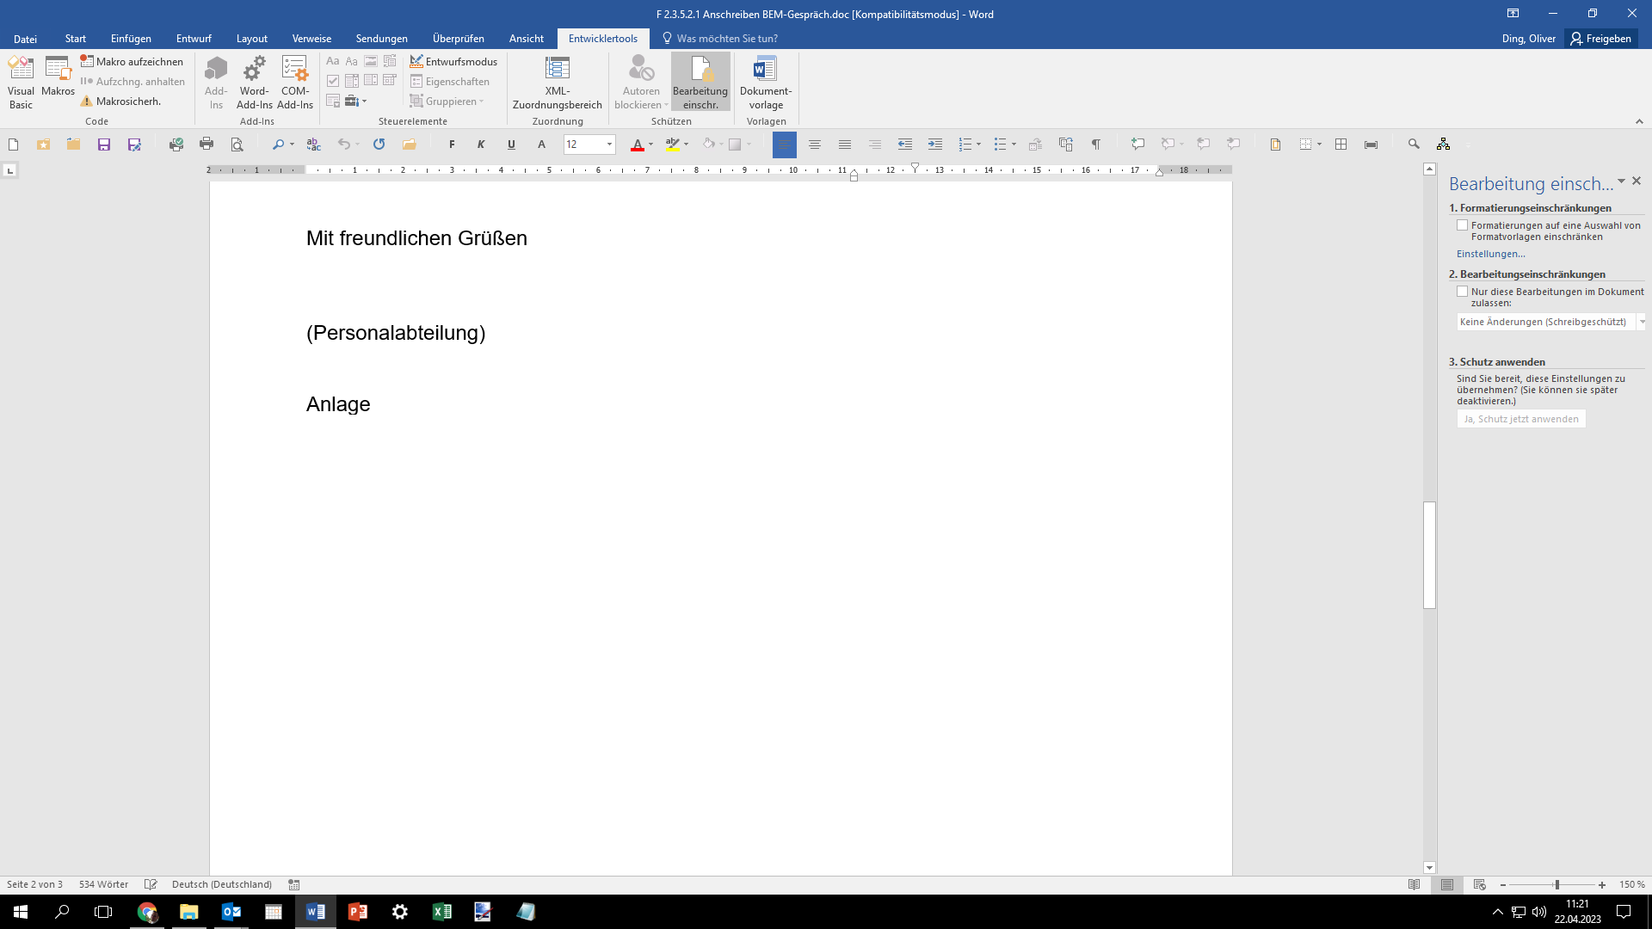
Task: Decrease the paragraph indent
Action: (x=904, y=145)
